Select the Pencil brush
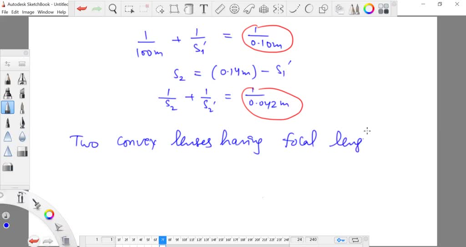This screenshot has height=247, width=466. [x=8, y=79]
